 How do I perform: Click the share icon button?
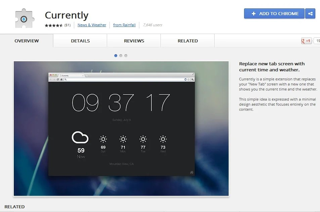pyautogui.click(x=310, y=13)
